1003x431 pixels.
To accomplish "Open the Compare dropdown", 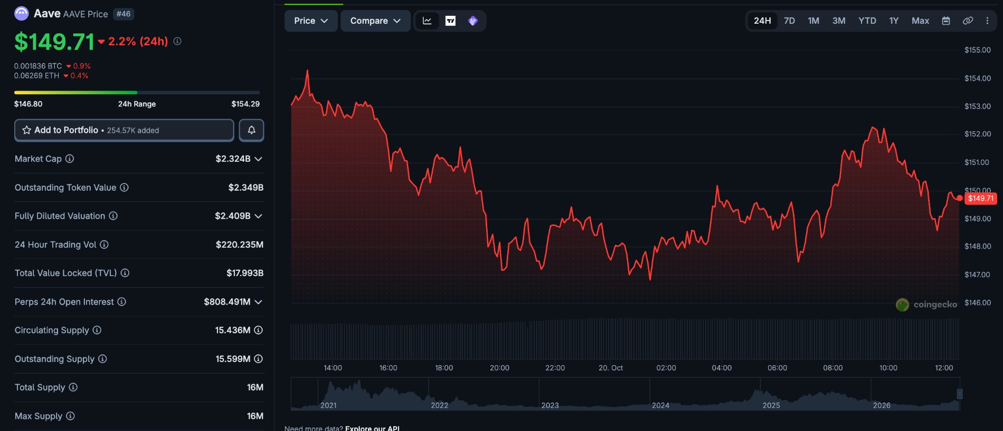I will point(375,21).
